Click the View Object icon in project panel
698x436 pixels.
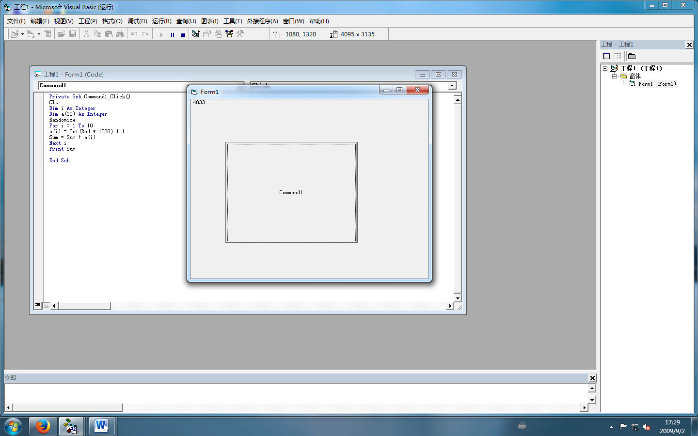point(617,56)
